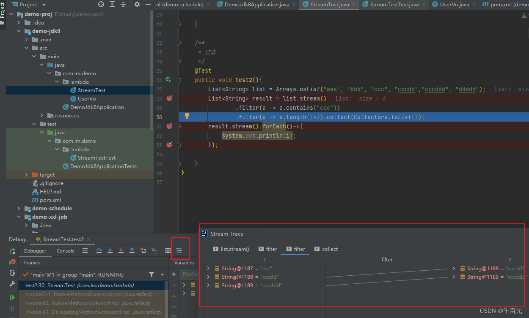Click the Evaluate Expression calculator icon
This screenshot has width=529, height=318.
168,250
